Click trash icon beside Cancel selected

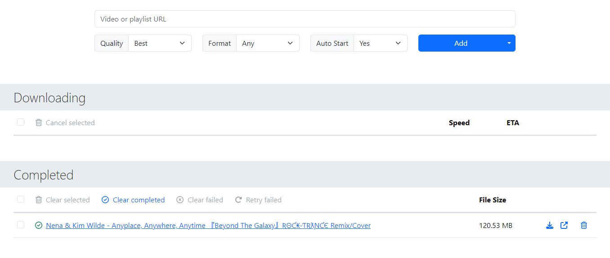(x=39, y=122)
